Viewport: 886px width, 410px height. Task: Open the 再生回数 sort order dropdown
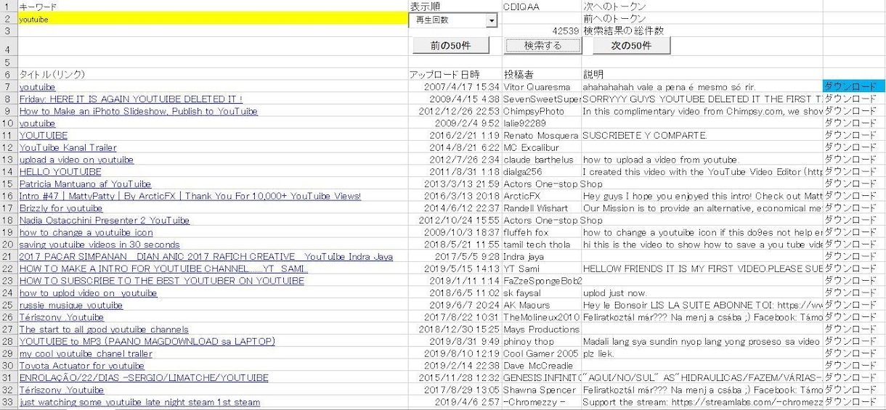pyautogui.click(x=492, y=20)
